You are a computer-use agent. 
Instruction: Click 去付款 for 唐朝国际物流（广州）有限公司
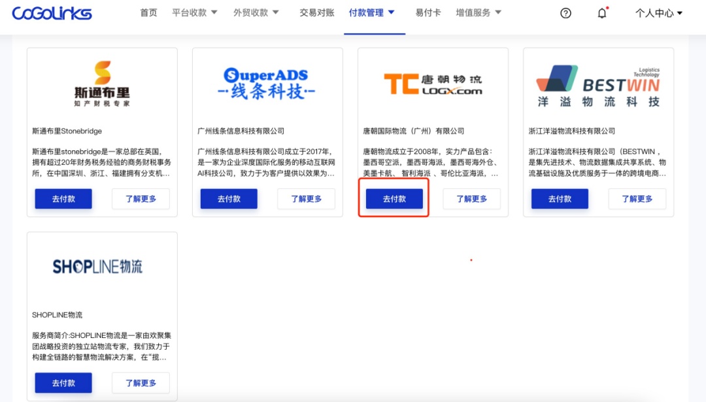pos(394,199)
